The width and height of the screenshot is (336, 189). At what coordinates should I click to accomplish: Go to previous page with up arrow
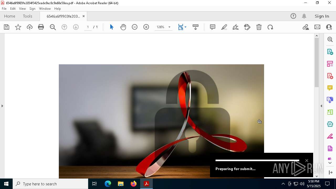(64, 27)
